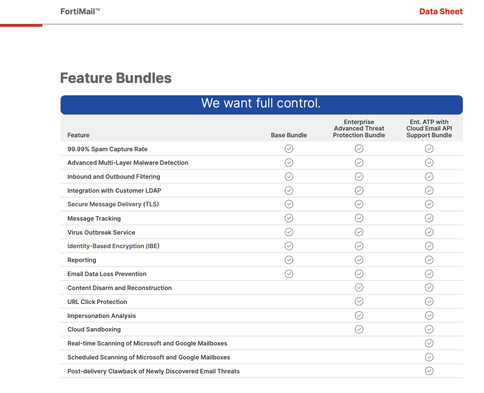Select the Base Bundle column header

pyautogui.click(x=289, y=135)
